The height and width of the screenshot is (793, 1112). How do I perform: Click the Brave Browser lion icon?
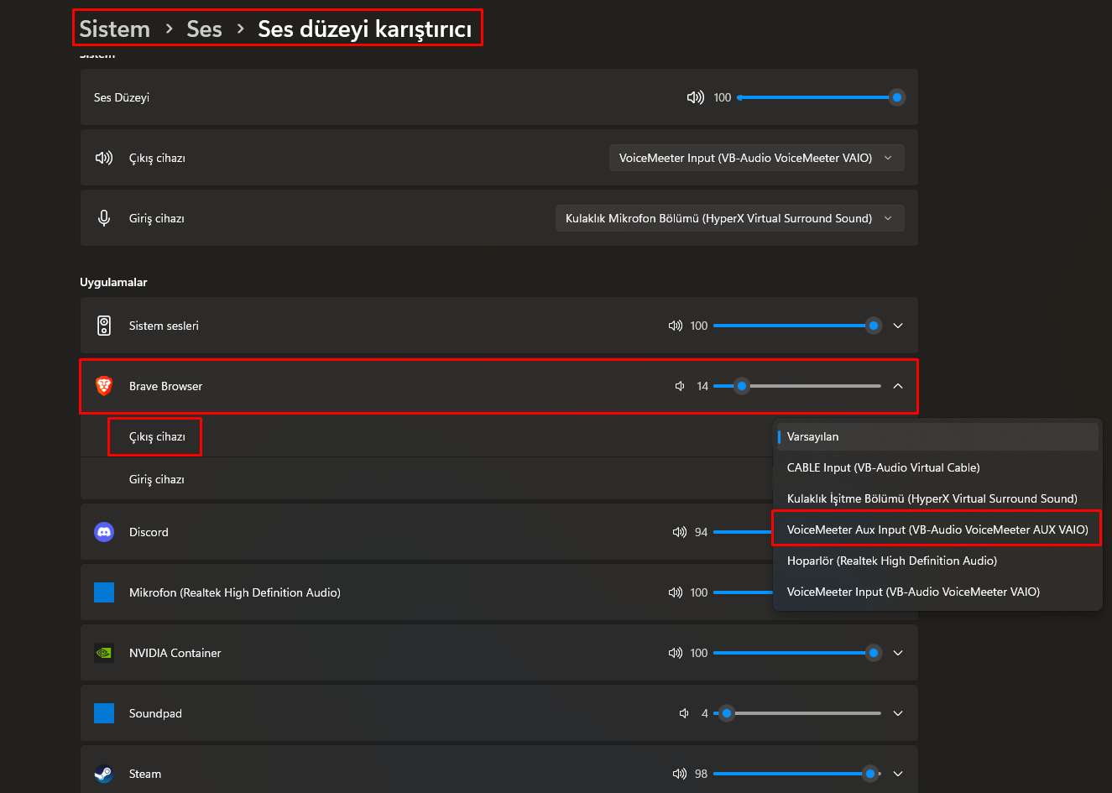click(104, 386)
